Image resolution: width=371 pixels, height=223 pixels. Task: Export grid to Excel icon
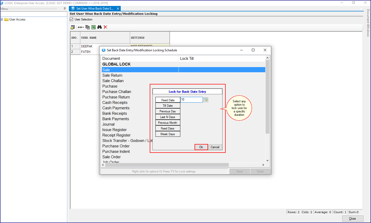tap(94, 27)
